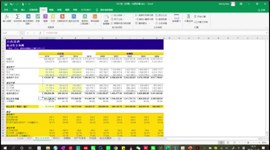
Task: Open the WeChat taskbar icon
Action: (x=138, y=148)
